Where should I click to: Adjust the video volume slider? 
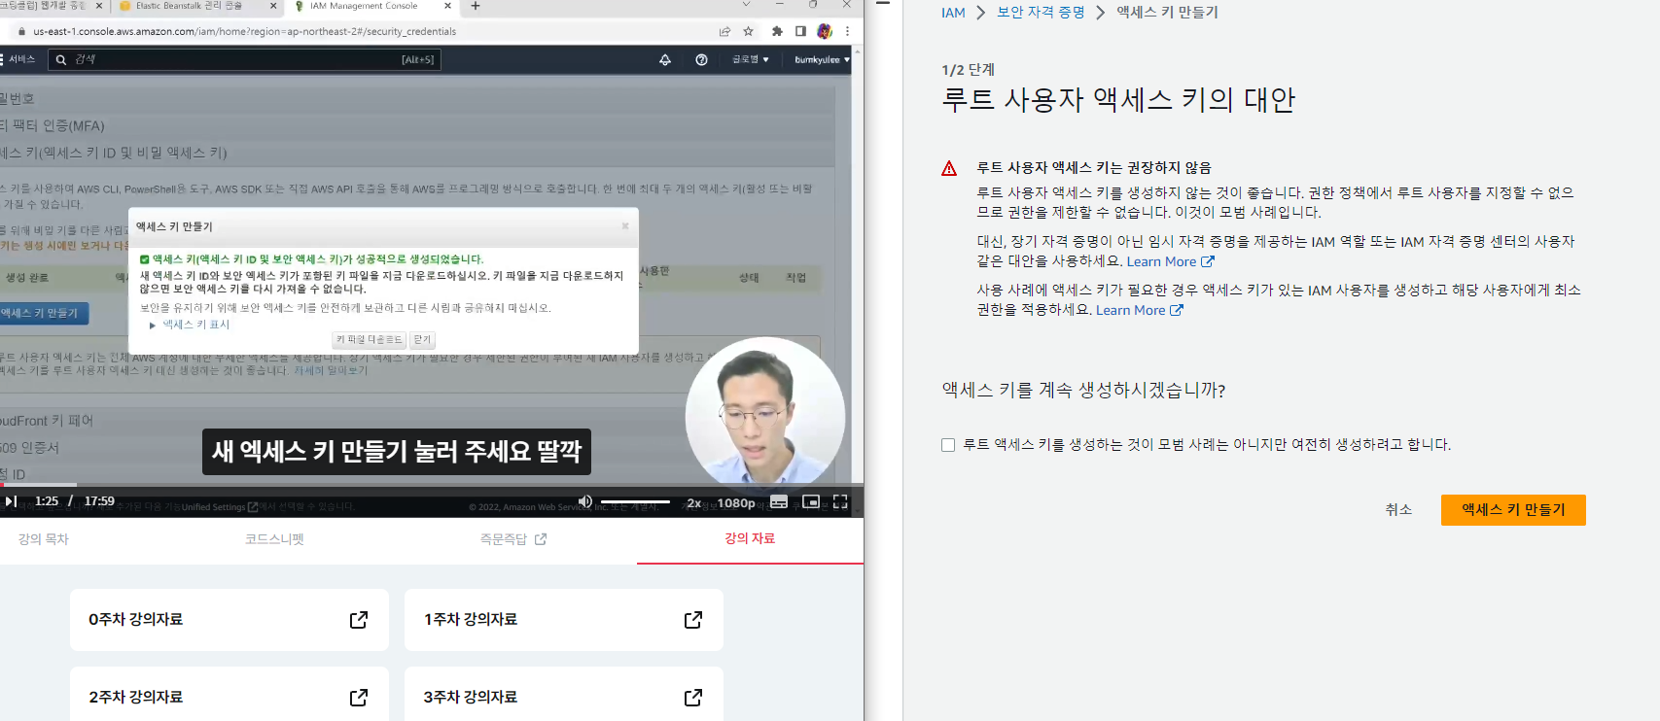(635, 501)
